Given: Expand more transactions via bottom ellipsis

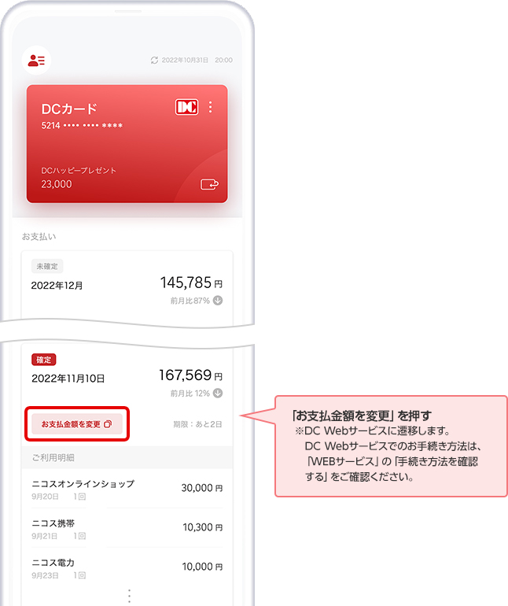Looking at the screenshot, I should coord(129,594).
